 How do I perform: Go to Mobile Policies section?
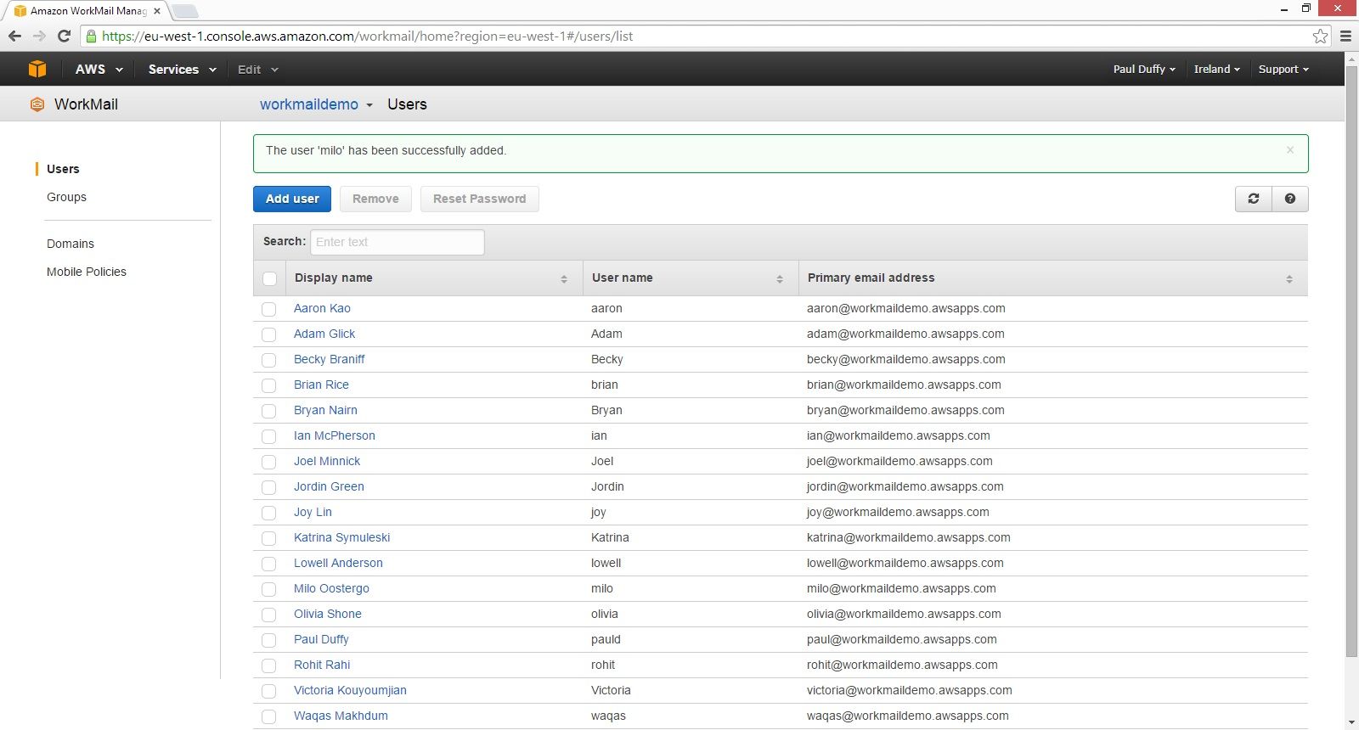point(87,272)
